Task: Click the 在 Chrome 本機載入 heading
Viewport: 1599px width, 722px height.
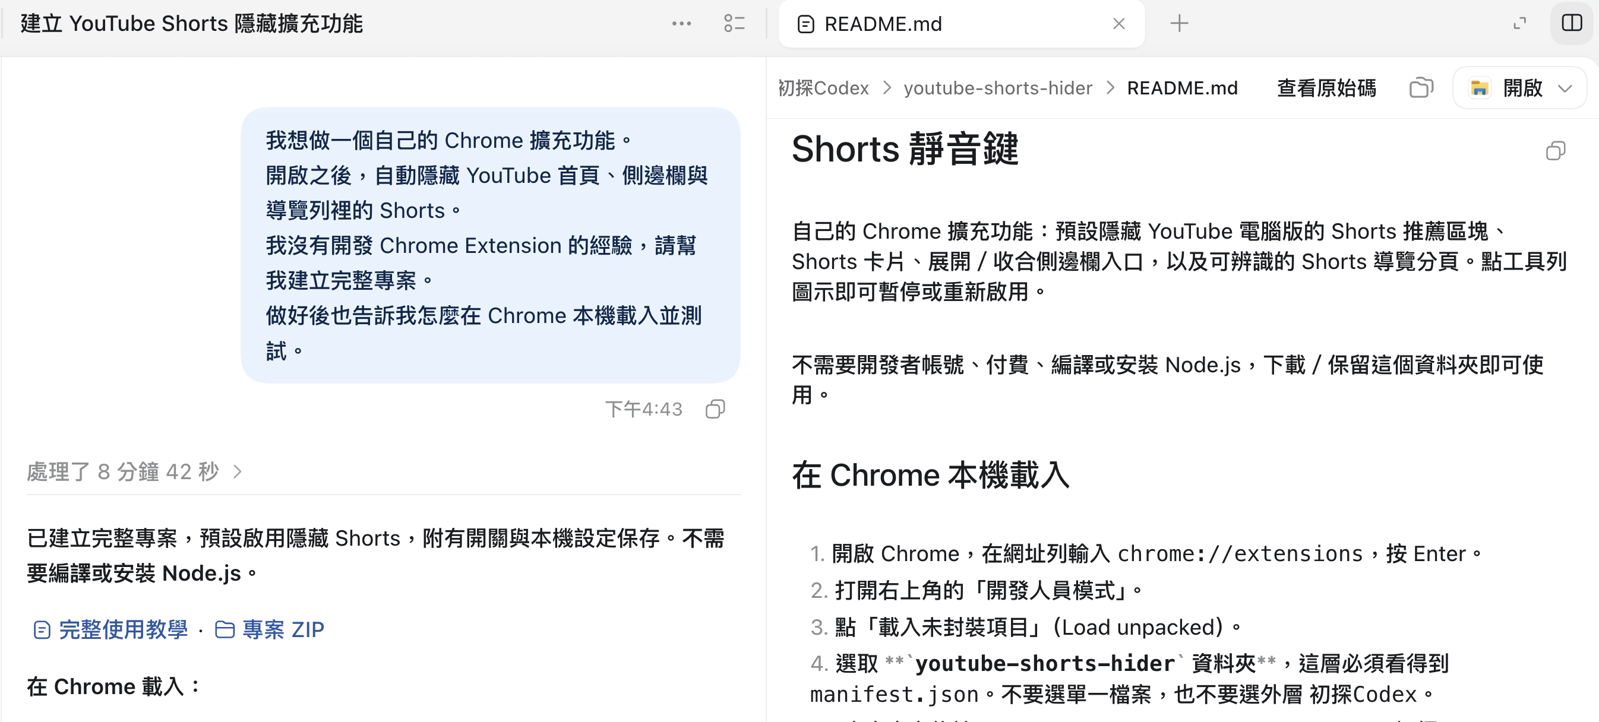Action: [931, 475]
